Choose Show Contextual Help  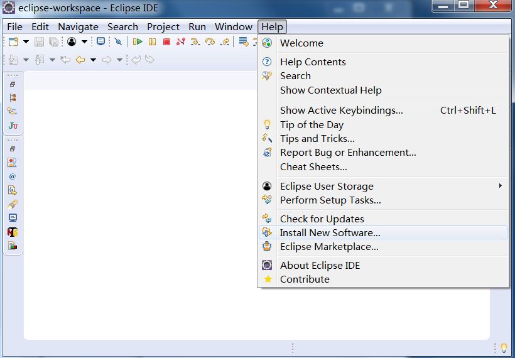click(x=383, y=90)
